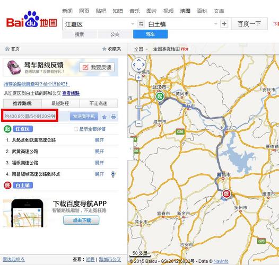Open 文库 in the top navigation

(x=219, y=11)
